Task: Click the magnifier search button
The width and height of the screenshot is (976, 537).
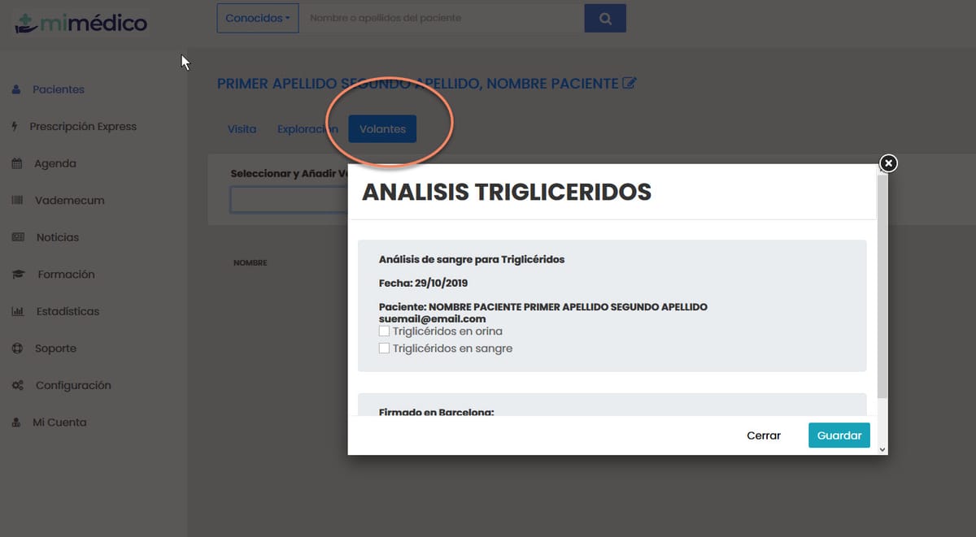Action: point(605,18)
